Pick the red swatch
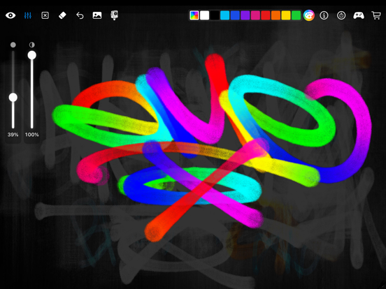The height and width of the screenshot is (289, 386). (266, 15)
